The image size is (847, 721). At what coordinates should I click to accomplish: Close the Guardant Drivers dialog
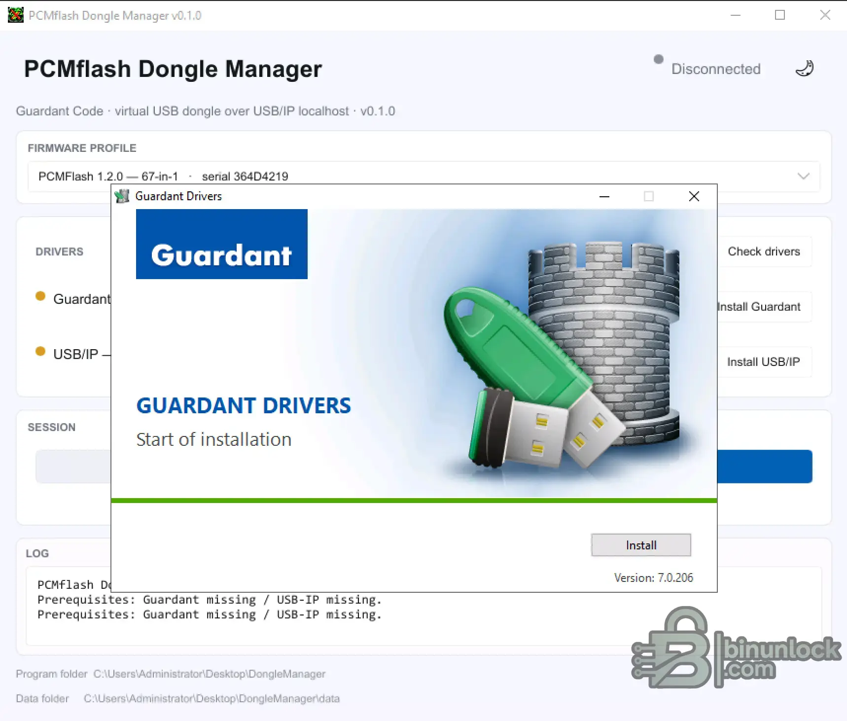pyautogui.click(x=694, y=196)
